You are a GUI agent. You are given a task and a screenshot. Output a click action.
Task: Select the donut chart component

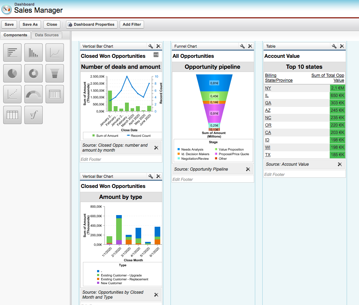34,73
